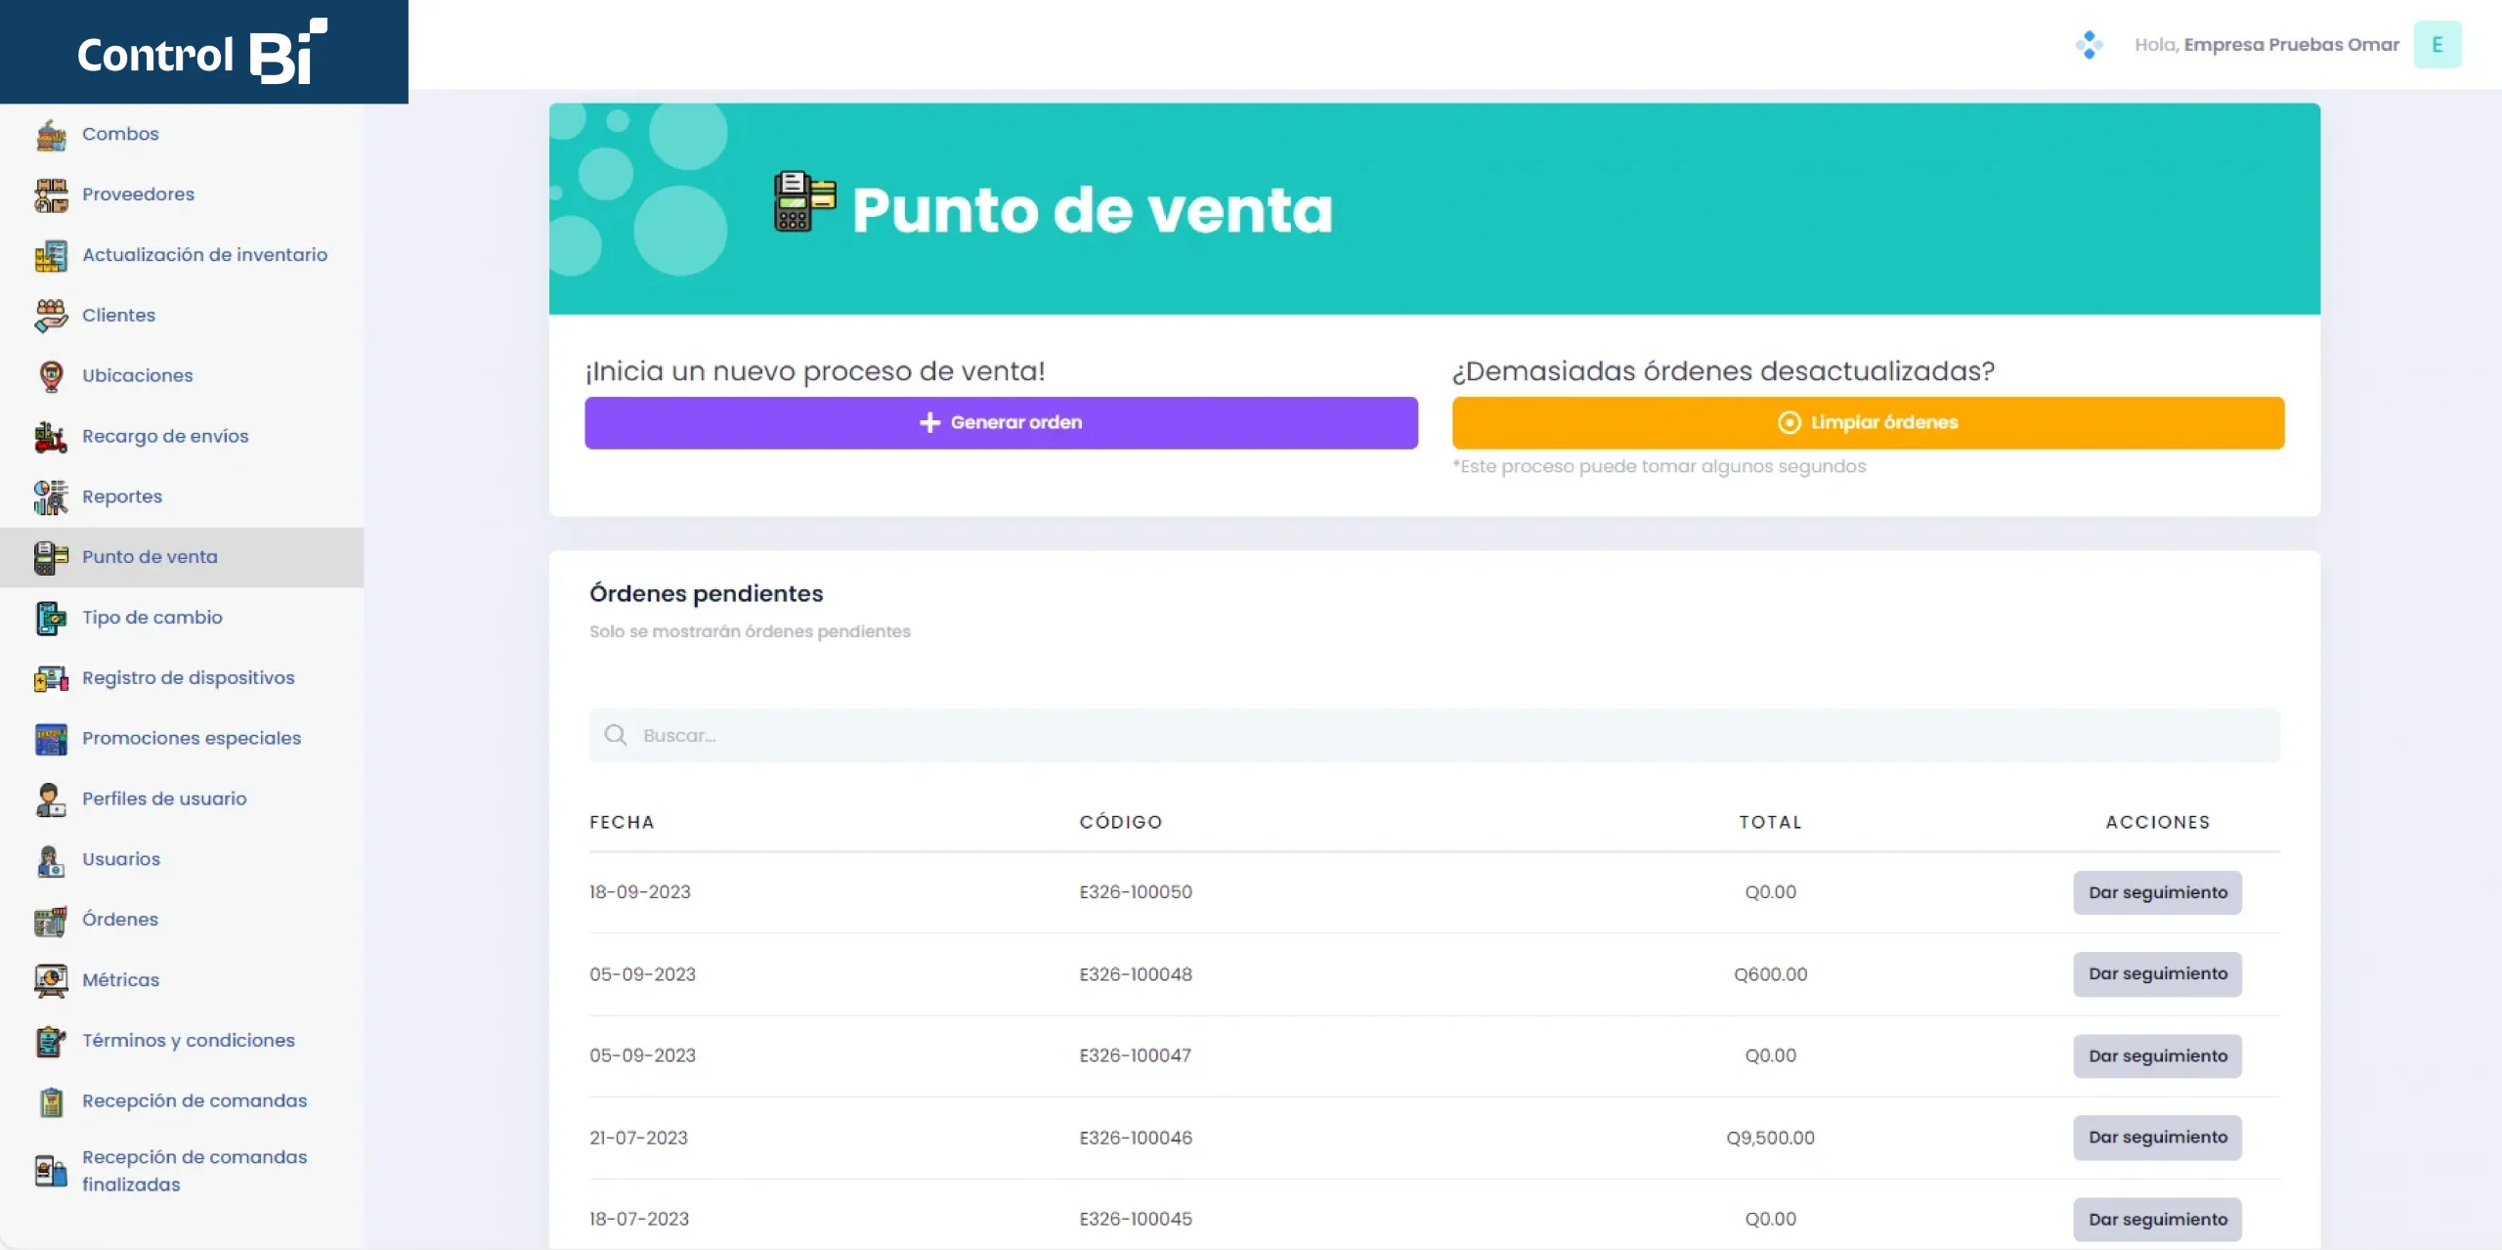This screenshot has width=2502, height=1250.
Task: Click the Combos sidebar icon
Action: pyautogui.click(x=51, y=135)
